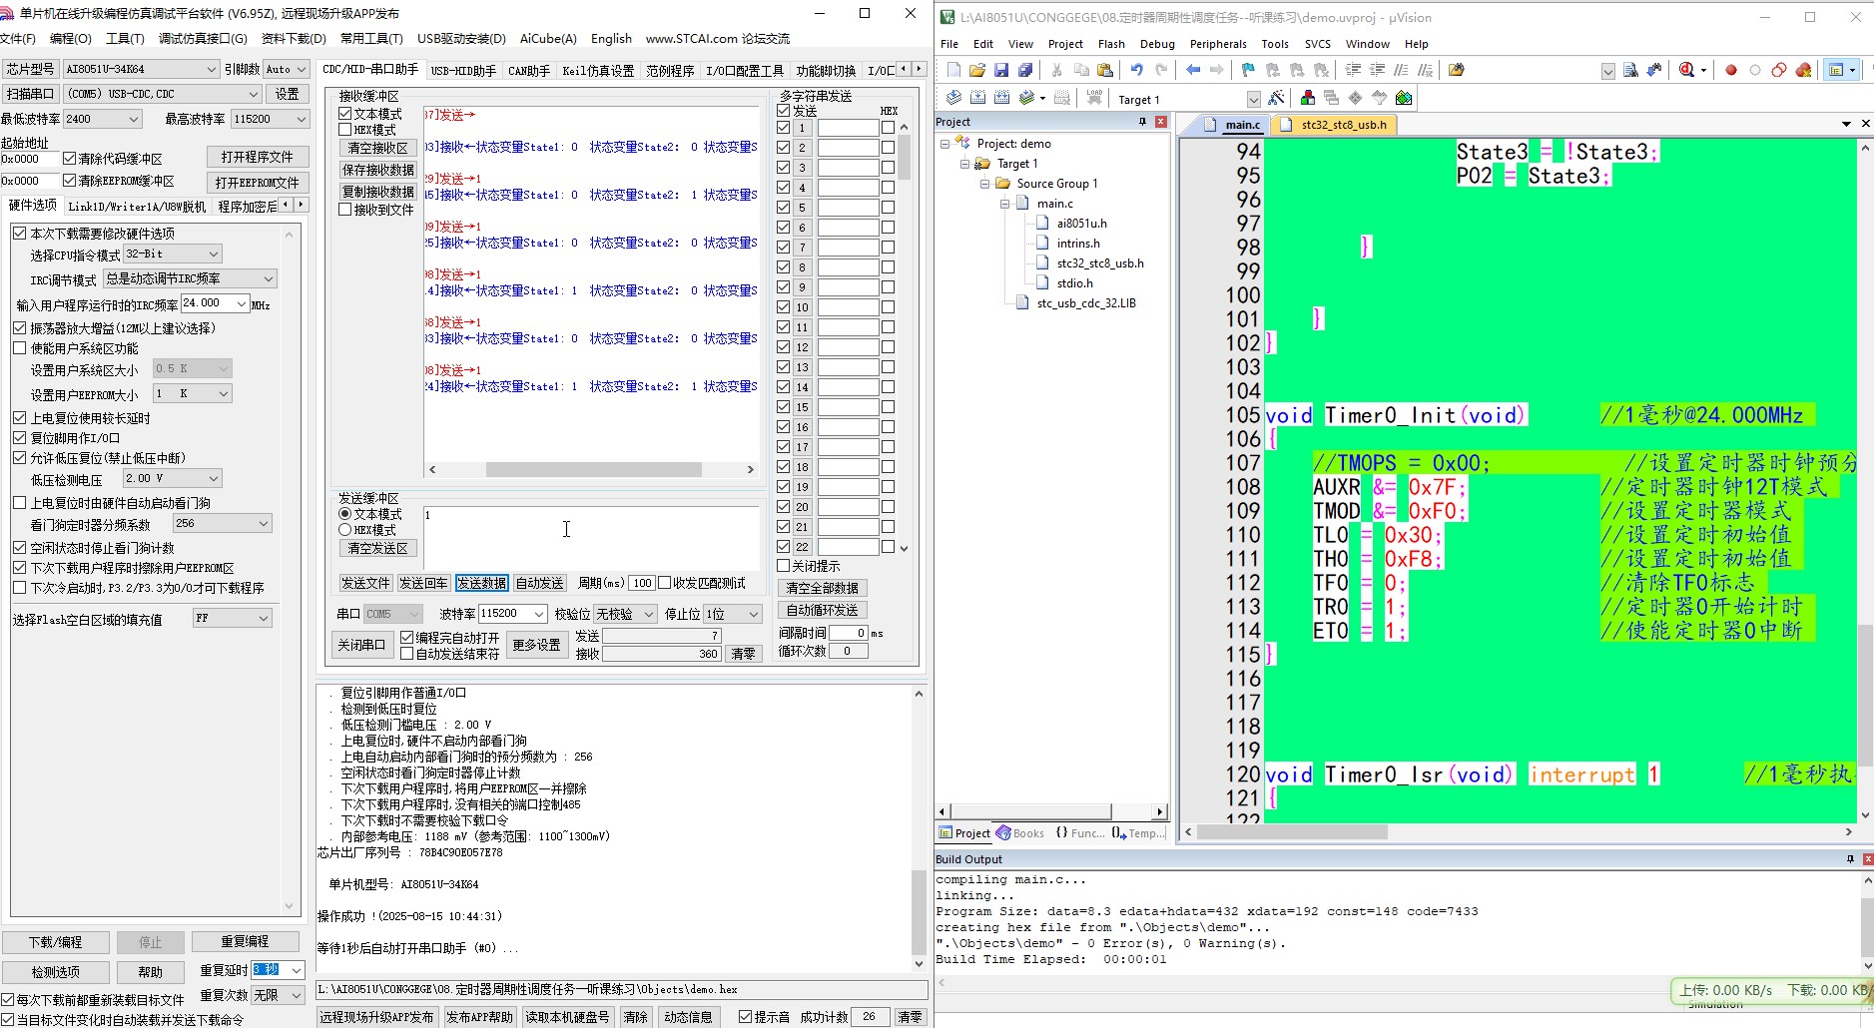
Task: Start debug session with the magnifier d icon
Action: [x=1686, y=70]
